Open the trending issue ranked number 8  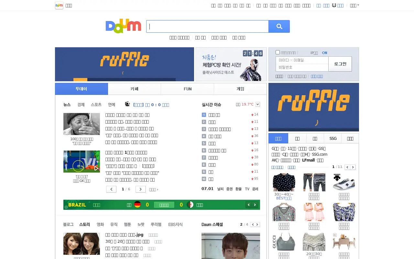click(212, 165)
